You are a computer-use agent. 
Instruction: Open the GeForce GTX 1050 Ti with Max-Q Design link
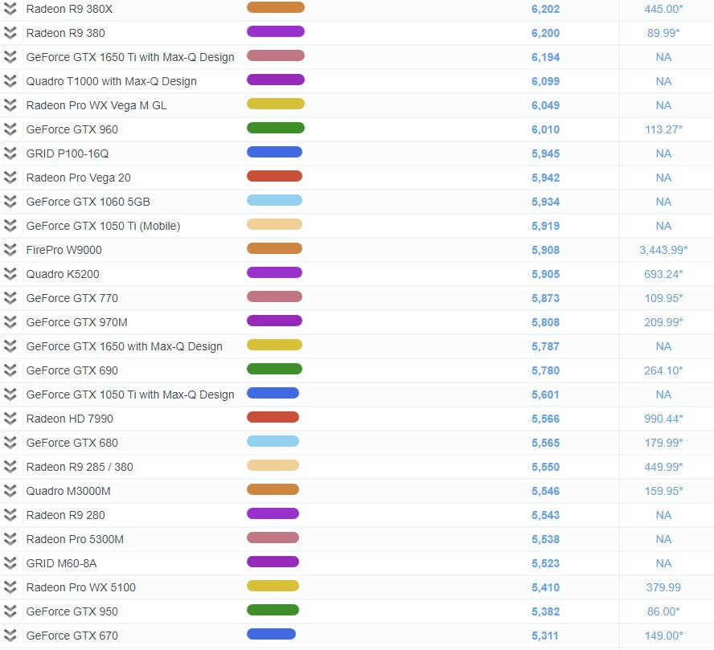tap(130, 394)
